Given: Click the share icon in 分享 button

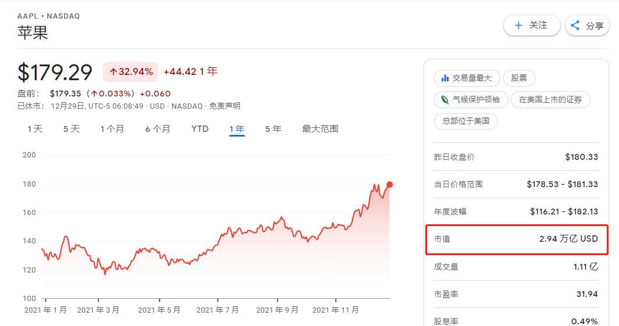Looking at the screenshot, I should (x=575, y=26).
